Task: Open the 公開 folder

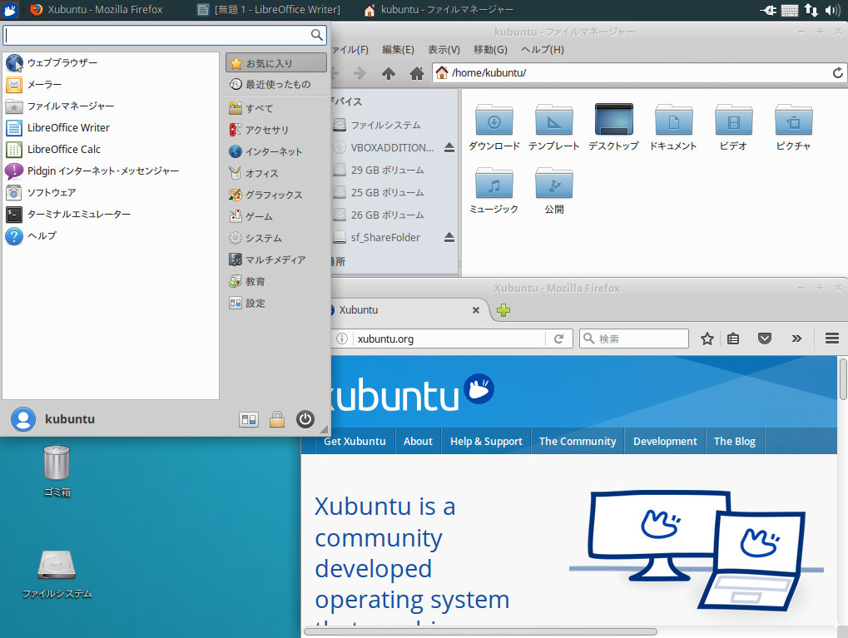Action: coord(553,190)
